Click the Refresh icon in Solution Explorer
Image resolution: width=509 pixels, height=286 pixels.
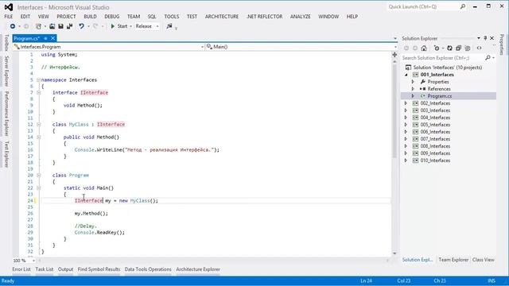449,48
